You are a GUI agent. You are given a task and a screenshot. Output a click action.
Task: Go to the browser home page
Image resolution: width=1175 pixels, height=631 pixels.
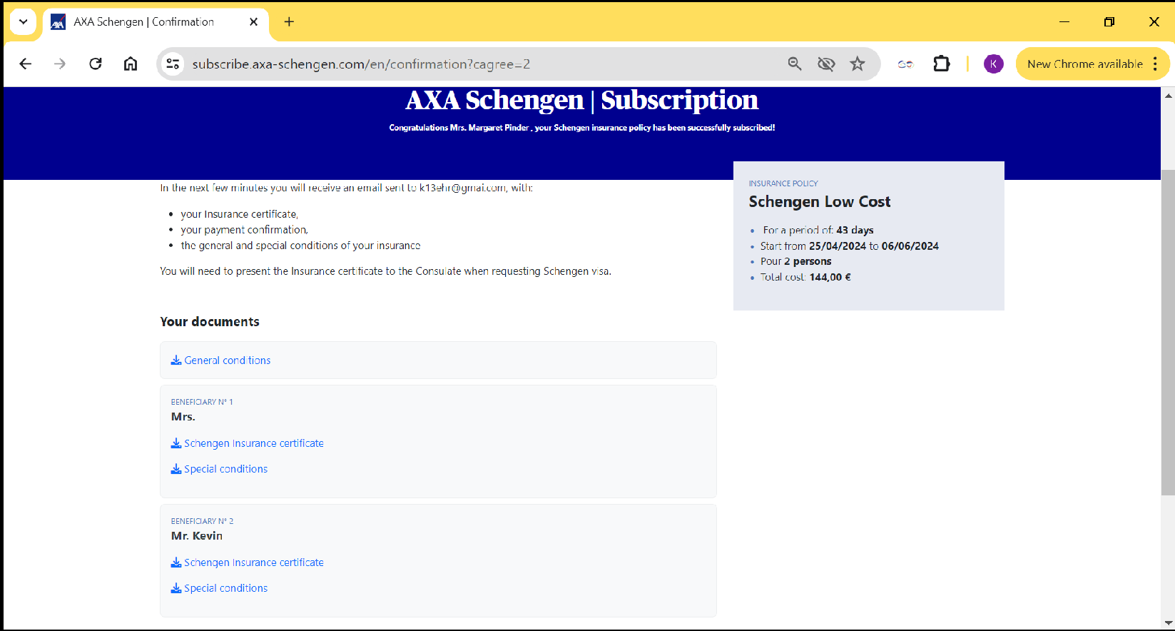131,64
